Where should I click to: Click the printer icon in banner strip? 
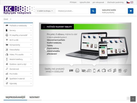77,71
